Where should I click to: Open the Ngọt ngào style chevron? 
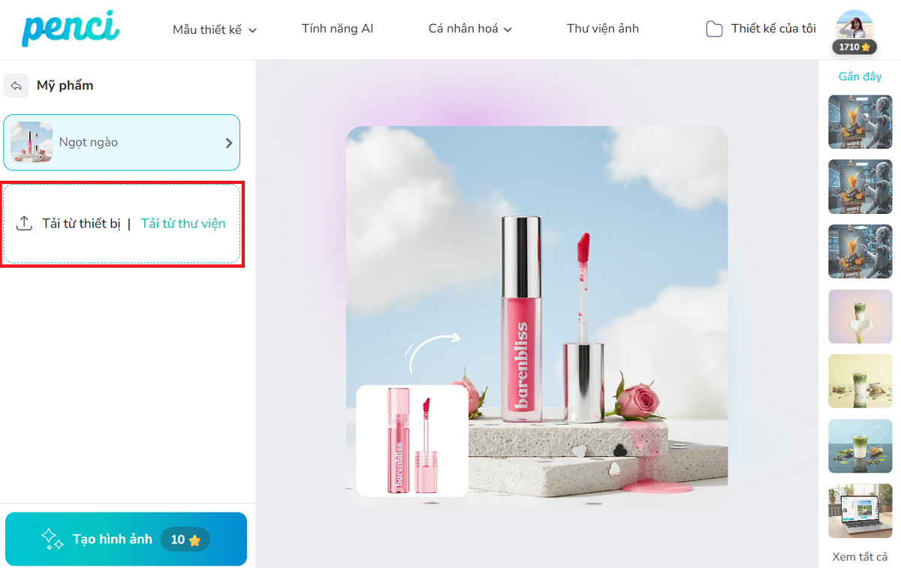point(229,143)
